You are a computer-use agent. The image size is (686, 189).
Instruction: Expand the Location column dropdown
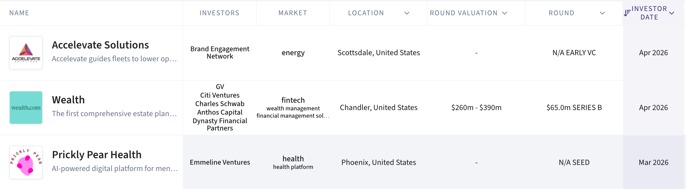(407, 13)
